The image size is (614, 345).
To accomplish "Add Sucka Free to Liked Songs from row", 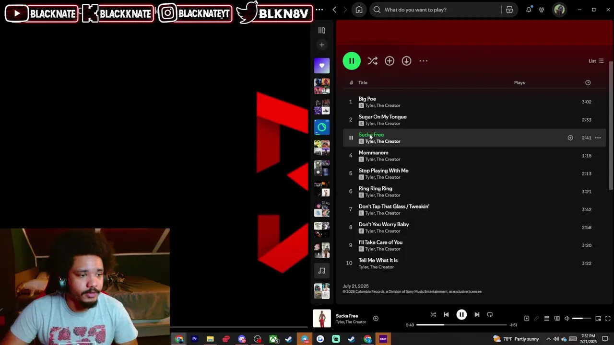I will 570,138.
